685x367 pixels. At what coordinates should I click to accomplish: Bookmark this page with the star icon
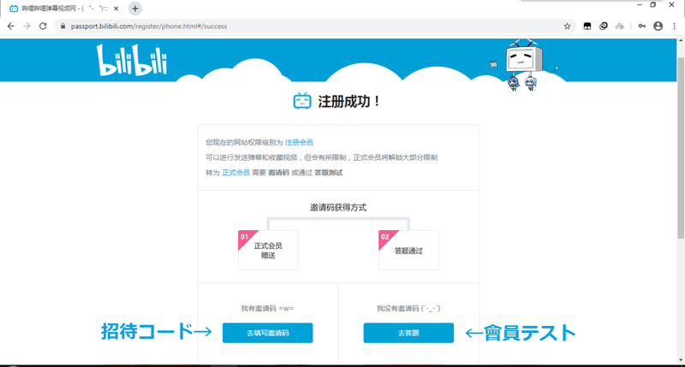click(567, 27)
